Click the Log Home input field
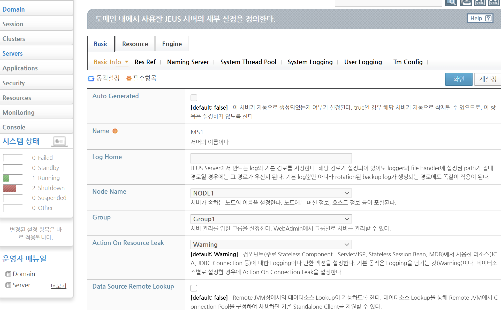 point(271,158)
